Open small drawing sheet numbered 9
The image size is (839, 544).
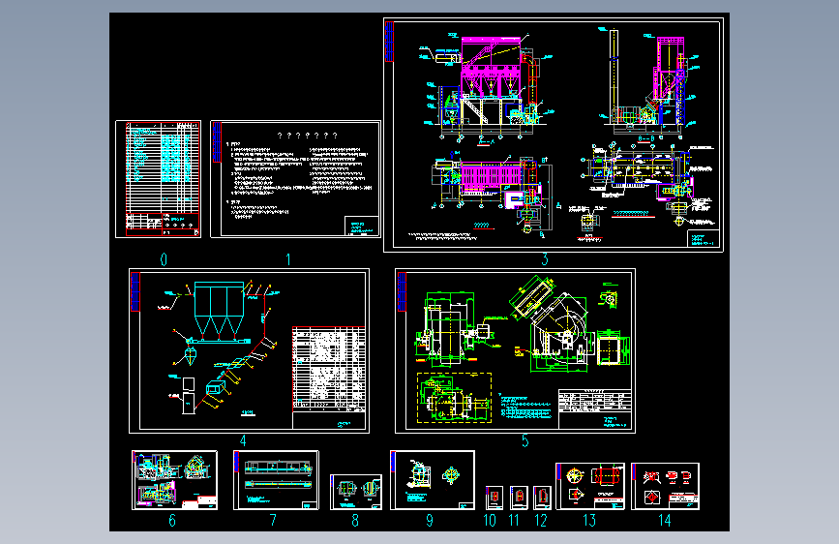pos(433,480)
